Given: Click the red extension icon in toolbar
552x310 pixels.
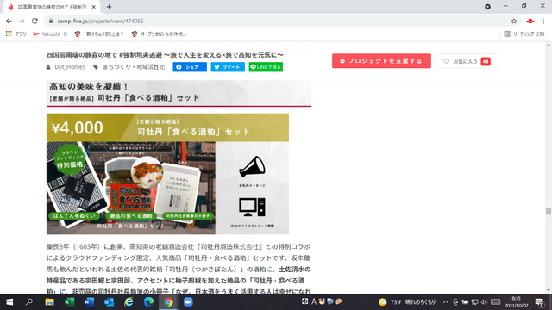Looking at the screenshot, I should [x=530, y=21].
